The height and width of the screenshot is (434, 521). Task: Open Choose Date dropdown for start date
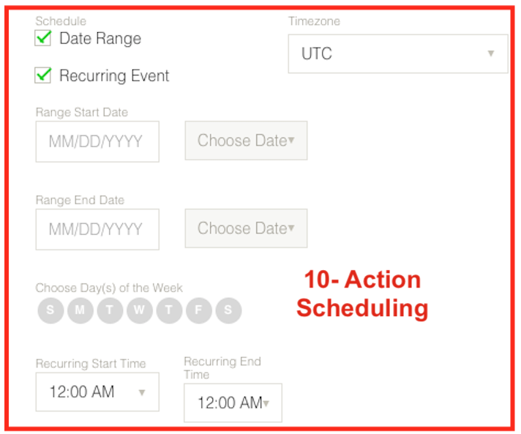coord(246,141)
